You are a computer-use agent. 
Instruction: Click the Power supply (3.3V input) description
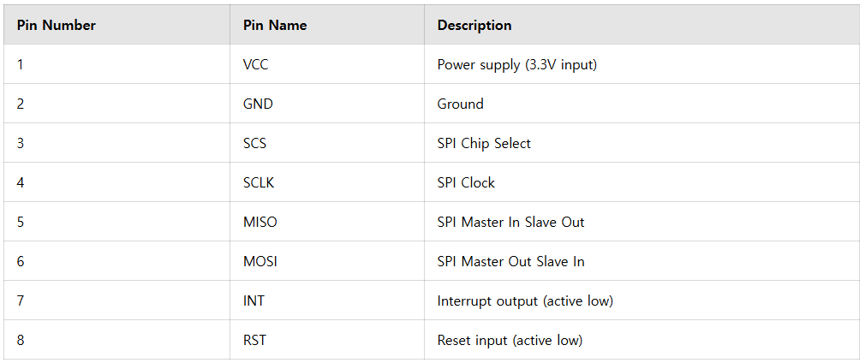516,65
